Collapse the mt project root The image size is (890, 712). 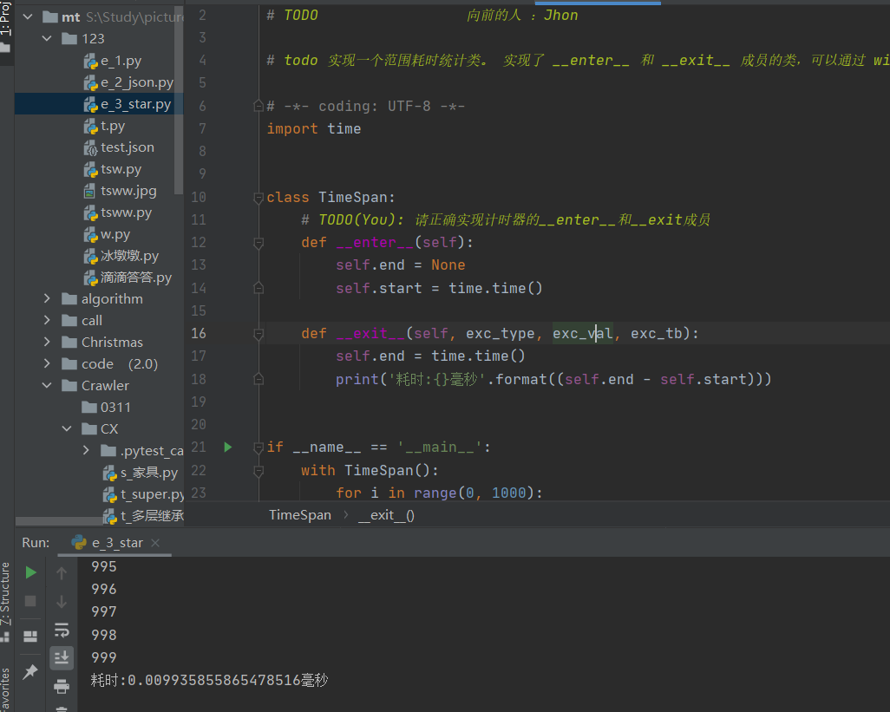pyautogui.click(x=27, y=17)
